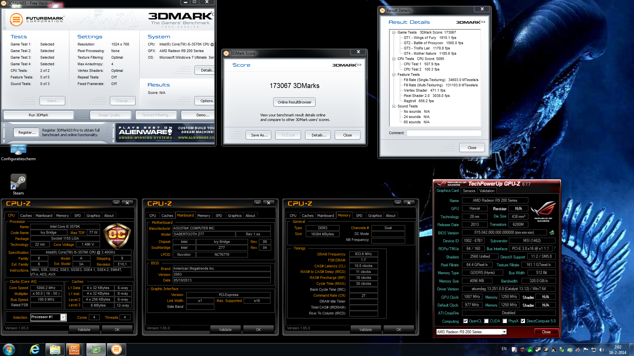Screen dimensions: 634x356
Task: Click Image Quality... button
Action: [111, 115]
